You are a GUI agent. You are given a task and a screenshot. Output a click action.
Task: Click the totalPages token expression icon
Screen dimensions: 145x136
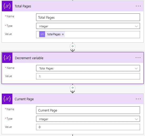(42, 34)
